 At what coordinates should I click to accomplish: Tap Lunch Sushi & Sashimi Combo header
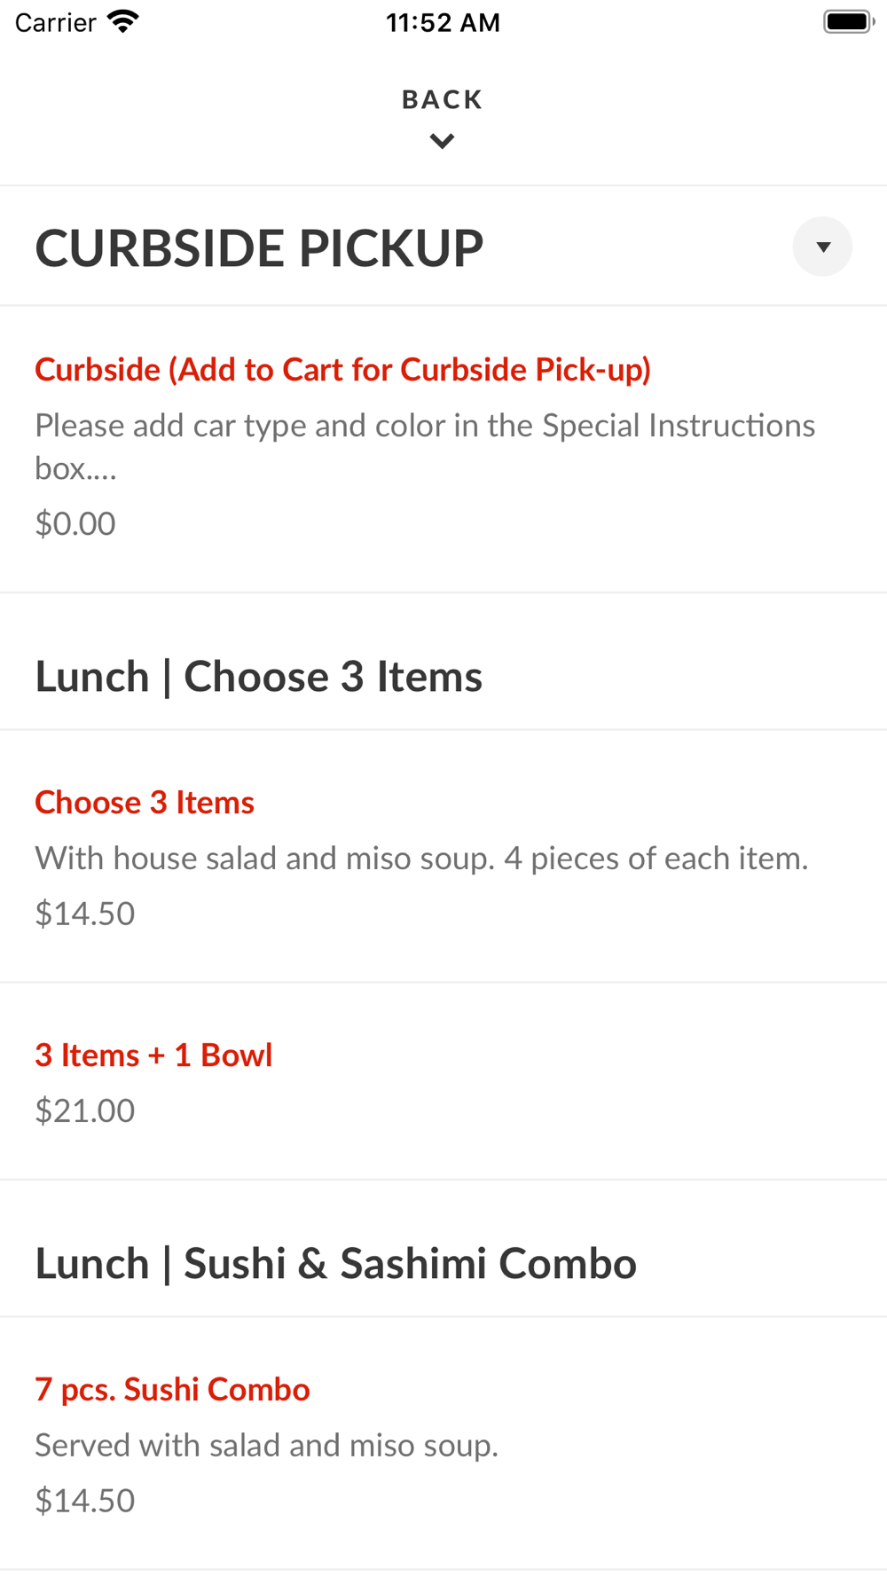pos(335,1264)
